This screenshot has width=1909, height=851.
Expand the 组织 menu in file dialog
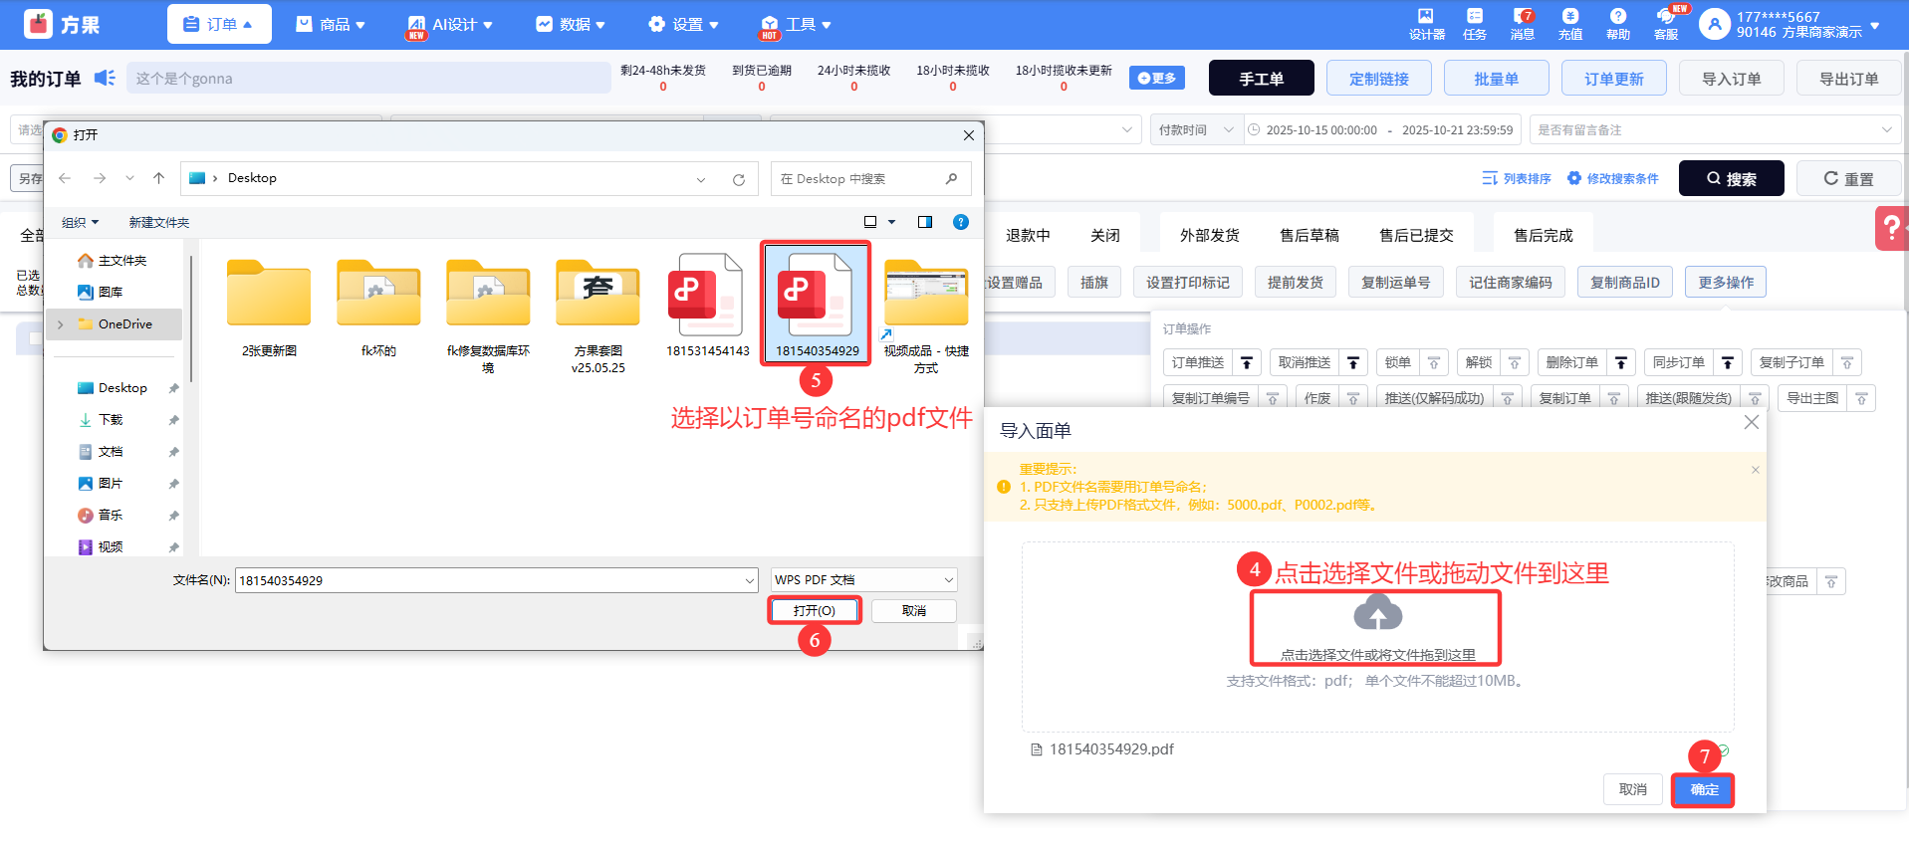click(x=80, y=222)
